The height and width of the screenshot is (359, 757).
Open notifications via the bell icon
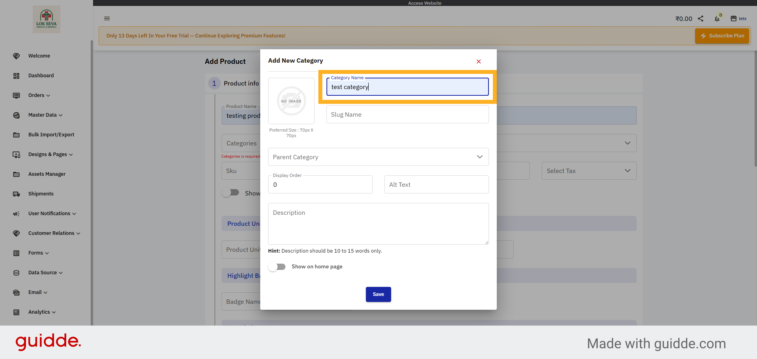718,19
